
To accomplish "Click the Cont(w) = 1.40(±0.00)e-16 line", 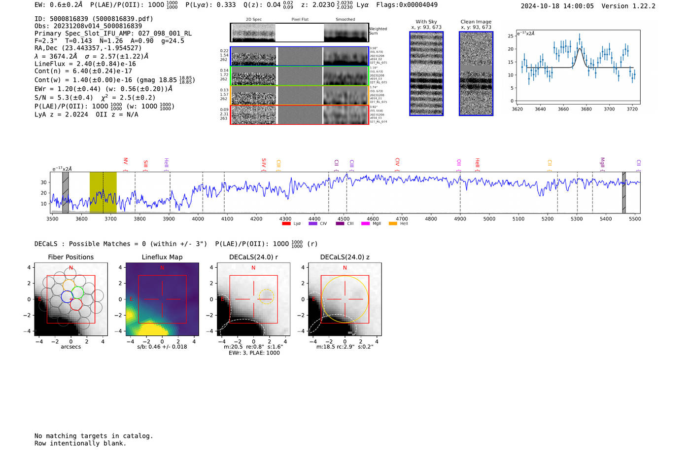I will 115,80.
